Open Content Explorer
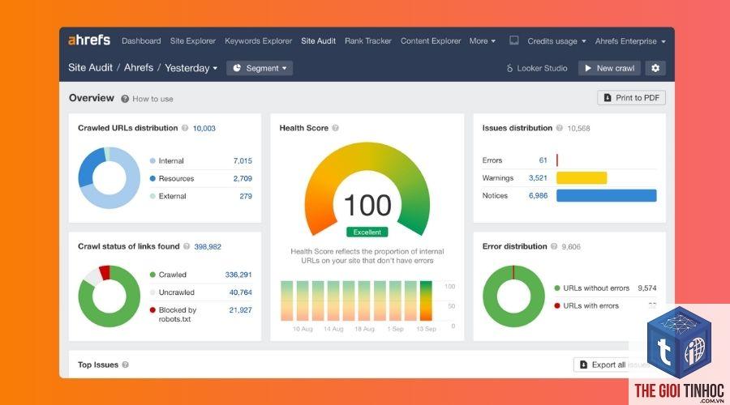Viewport: 730px width, 405px height. pos(431,41)
